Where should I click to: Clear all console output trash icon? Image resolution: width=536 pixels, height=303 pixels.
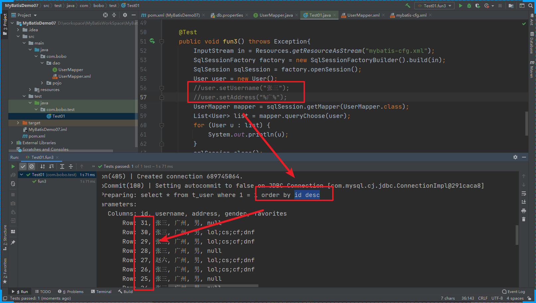524,219
